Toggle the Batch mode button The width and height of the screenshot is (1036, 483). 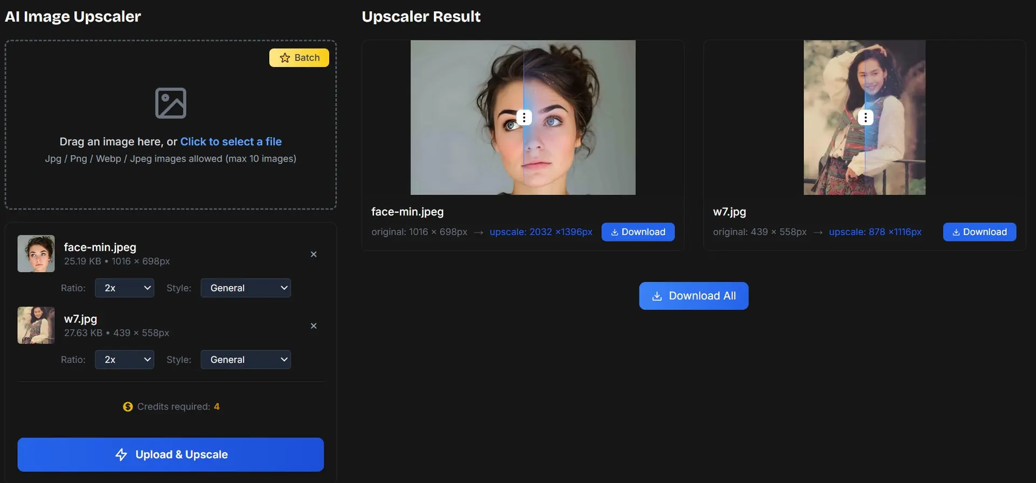coord(299,58)
